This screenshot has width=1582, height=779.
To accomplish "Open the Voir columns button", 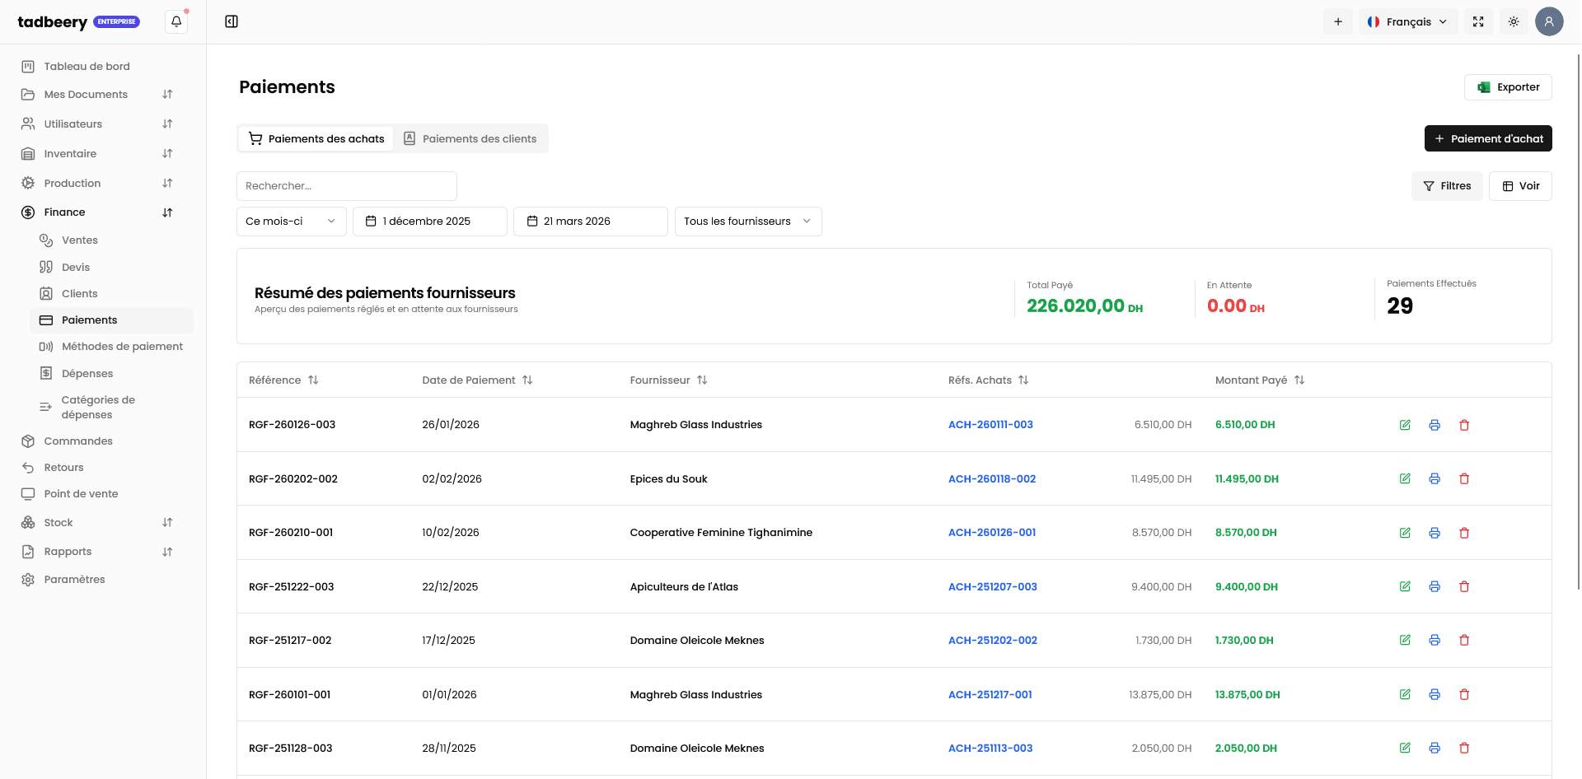I will (1520, 186).
